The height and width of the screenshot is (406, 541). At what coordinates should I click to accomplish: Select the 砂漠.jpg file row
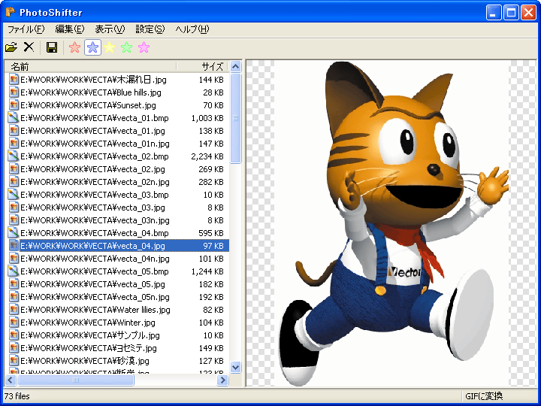(117, 361)
